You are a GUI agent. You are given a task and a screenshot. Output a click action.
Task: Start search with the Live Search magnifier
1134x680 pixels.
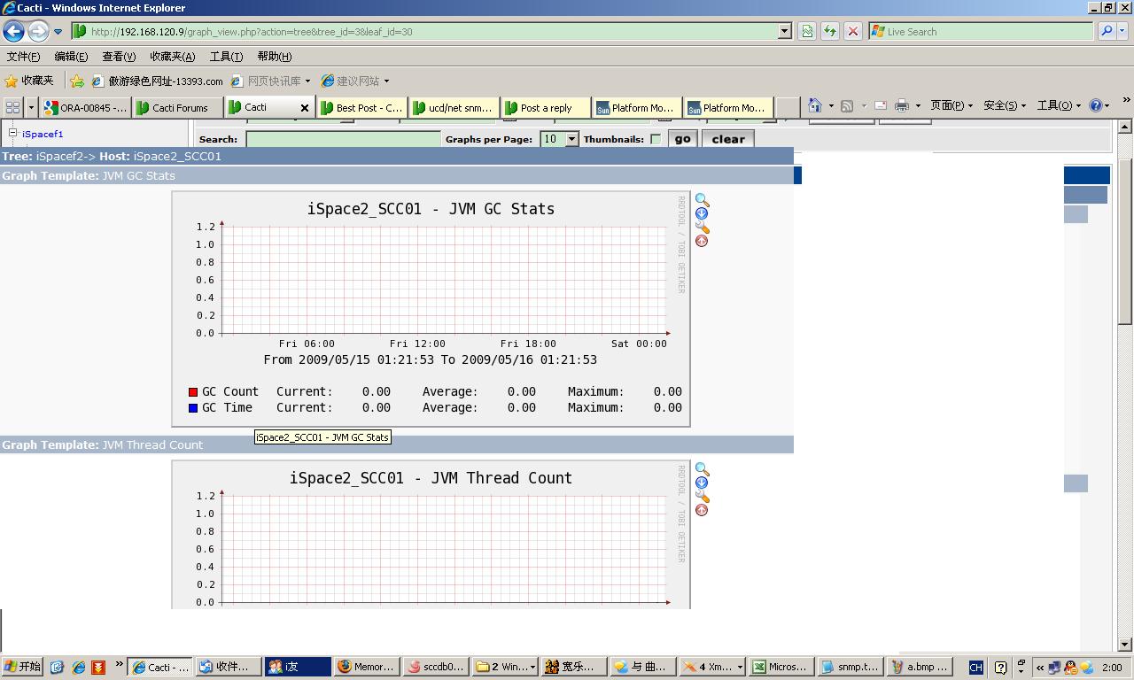[x=1107, y=31]
